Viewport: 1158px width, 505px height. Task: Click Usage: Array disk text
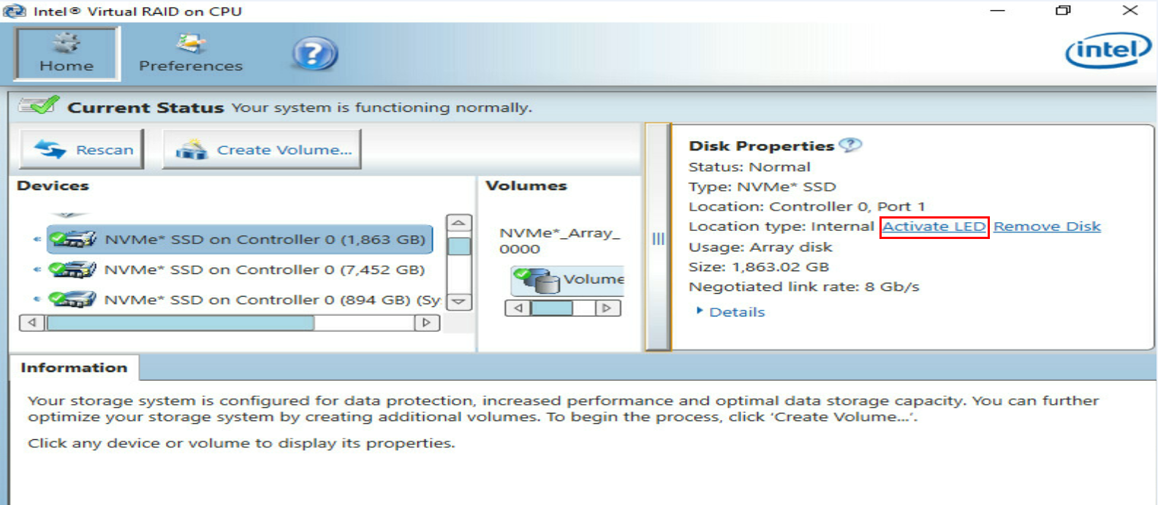[760, 247]
